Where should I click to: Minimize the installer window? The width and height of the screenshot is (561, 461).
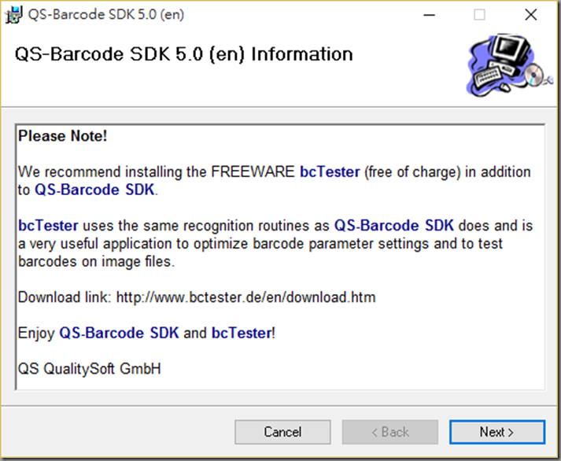tap(429, 15)
